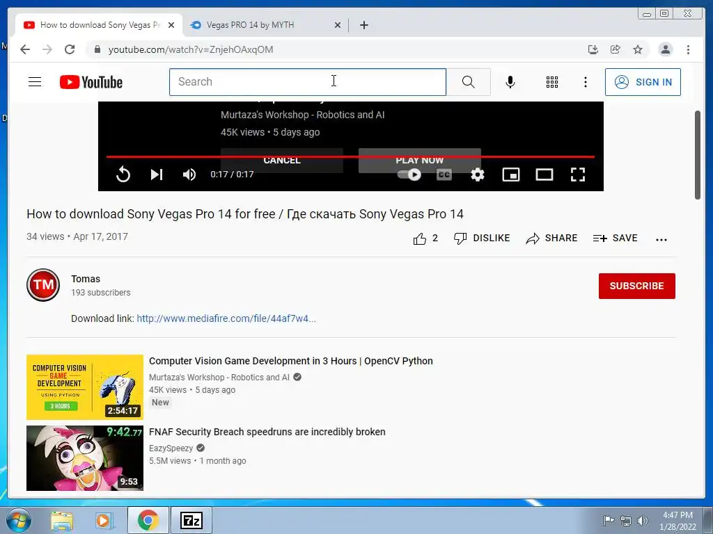
Task: Click PLAY NOW for next video
Action: pyautogui.click(x=420, y=161)
